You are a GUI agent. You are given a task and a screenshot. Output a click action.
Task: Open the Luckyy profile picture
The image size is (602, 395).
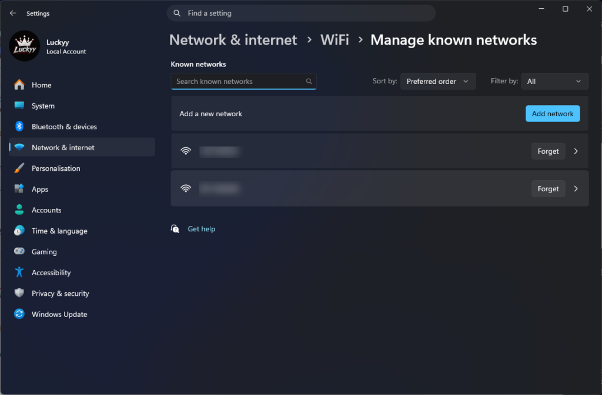click(x=25, y=46)
